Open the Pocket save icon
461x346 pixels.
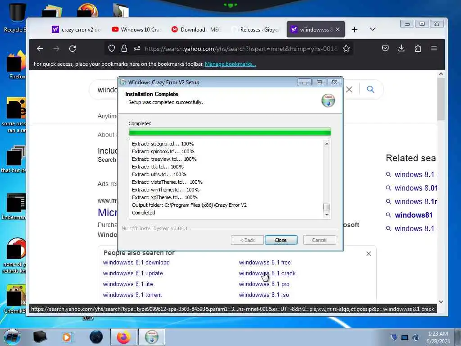[x=385, y=48]
